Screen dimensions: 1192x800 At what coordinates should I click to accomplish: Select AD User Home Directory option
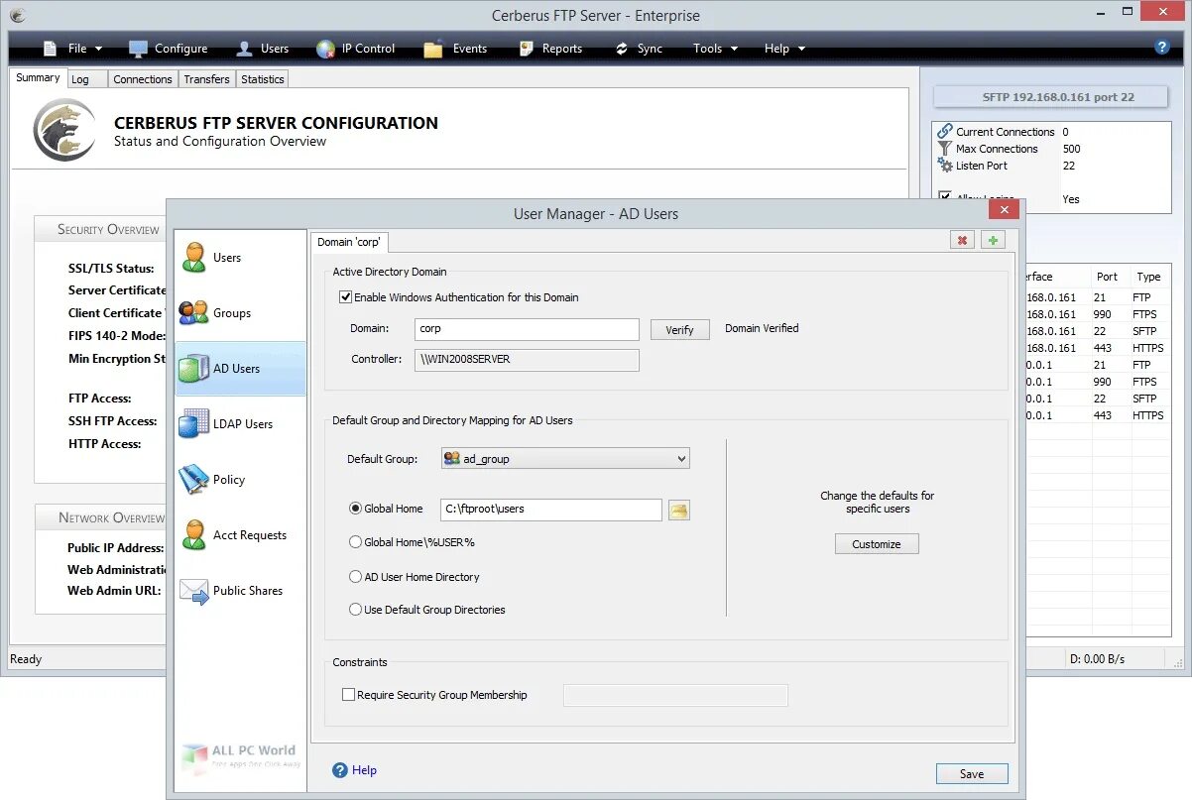click(x=355, y=577)
